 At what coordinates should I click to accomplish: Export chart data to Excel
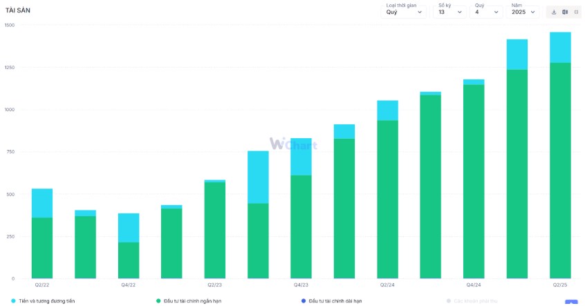click(x=565, y=12)
